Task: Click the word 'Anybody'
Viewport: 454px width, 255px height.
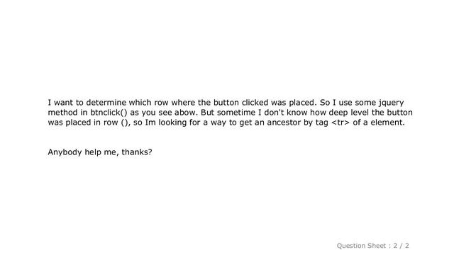Action: pos(65,152)
